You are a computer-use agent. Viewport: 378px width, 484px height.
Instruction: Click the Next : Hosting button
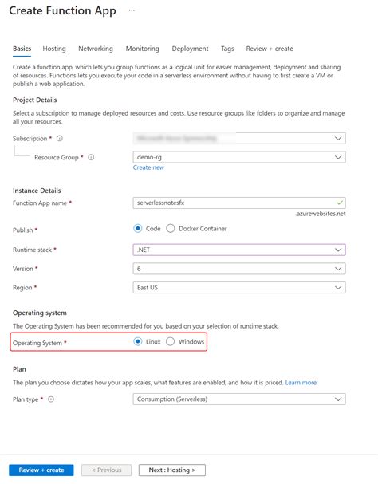click(172, 470)
